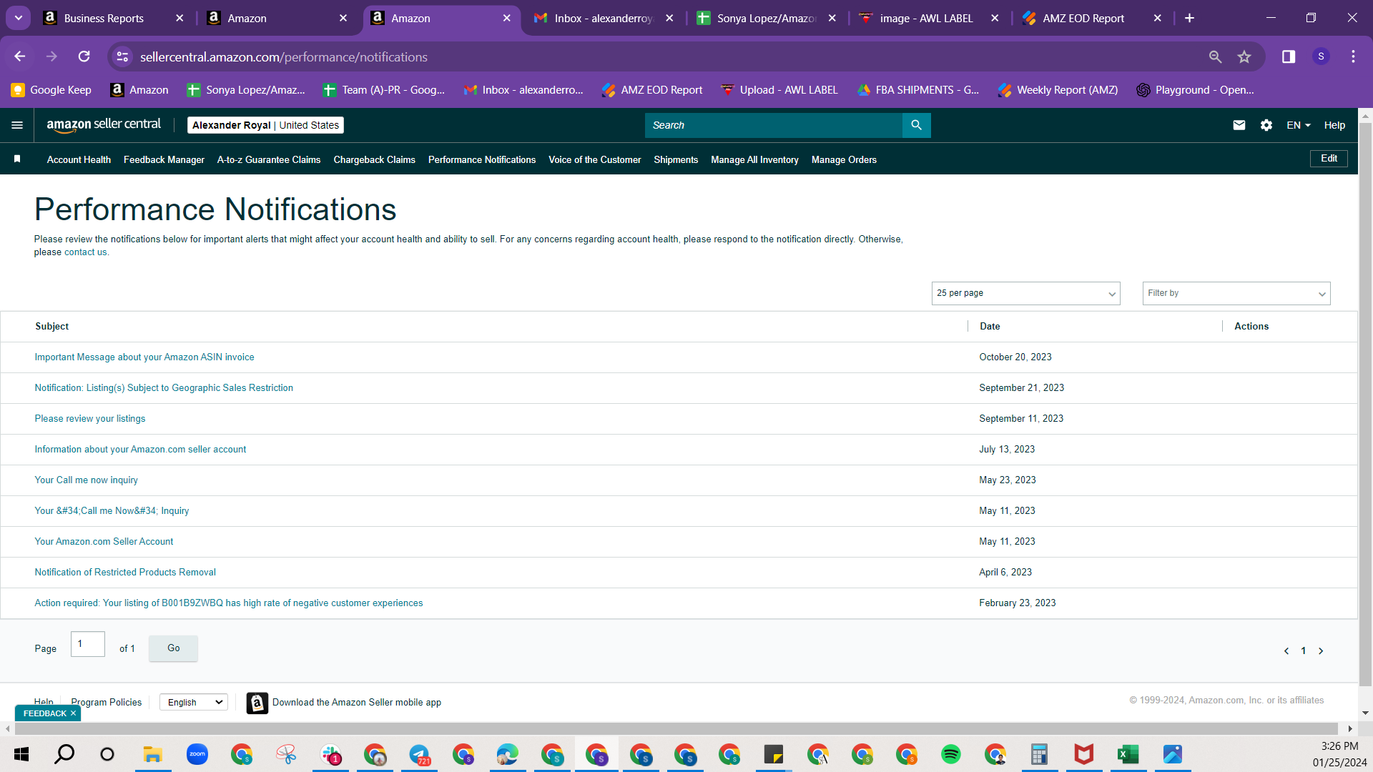Reload the current browser page
Viewport: 1373px width, 772px height.
pos(84,56)
